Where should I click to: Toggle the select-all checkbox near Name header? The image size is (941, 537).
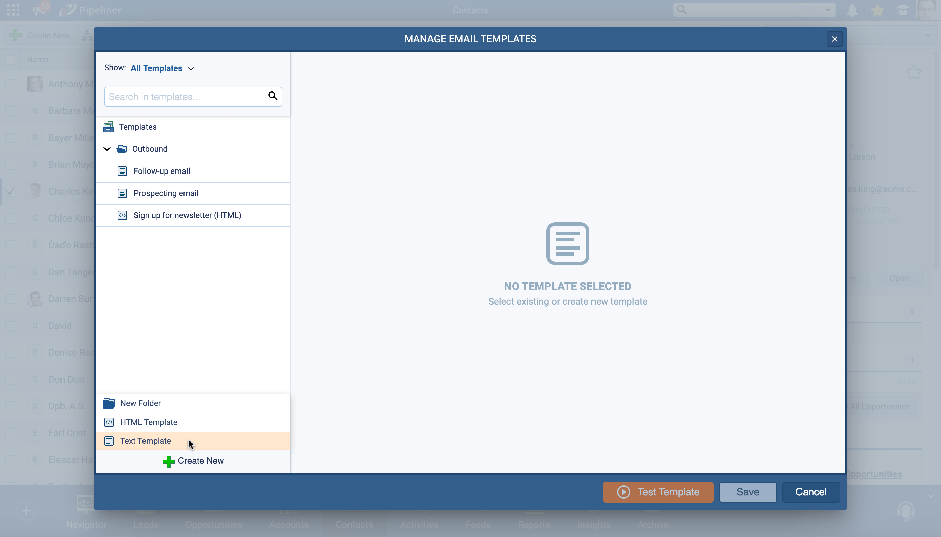pyautogui.click(x=10, y=60)
